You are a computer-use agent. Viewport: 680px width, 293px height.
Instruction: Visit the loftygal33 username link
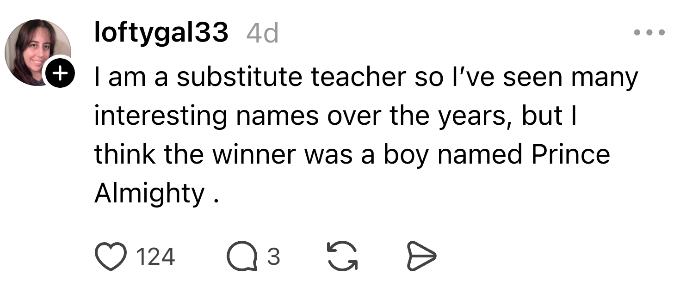pyautogui.click(x=161, y=33)
